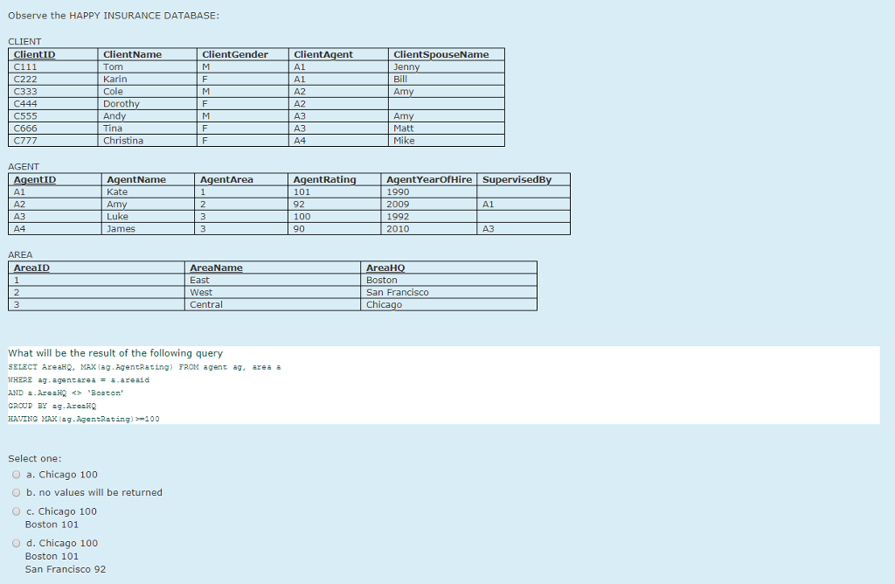
Task: Select radio option c with Chicago and Boston
Action: coord(17,511)
